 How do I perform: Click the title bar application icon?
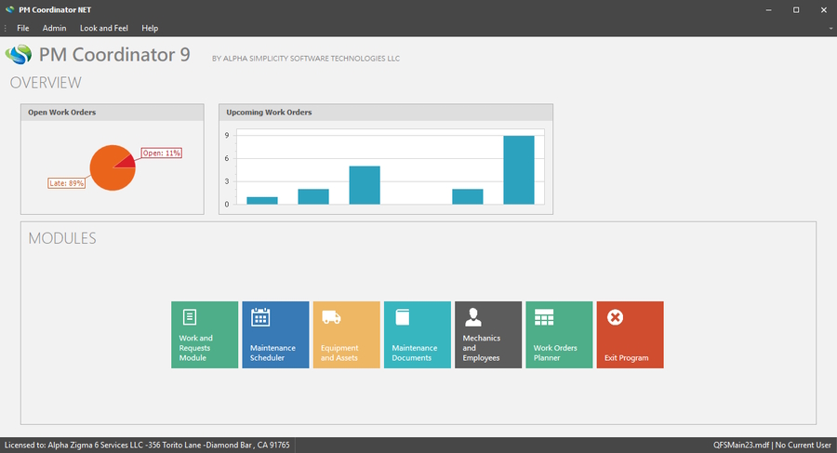coord(9,9)
